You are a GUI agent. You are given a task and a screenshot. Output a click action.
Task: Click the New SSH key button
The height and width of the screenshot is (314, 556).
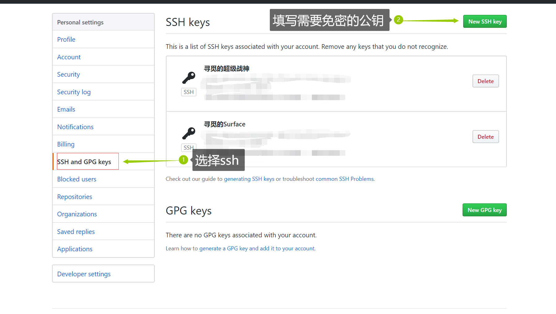485,22
